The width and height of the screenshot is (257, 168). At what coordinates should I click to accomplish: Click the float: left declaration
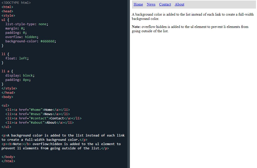click(17, 58)
